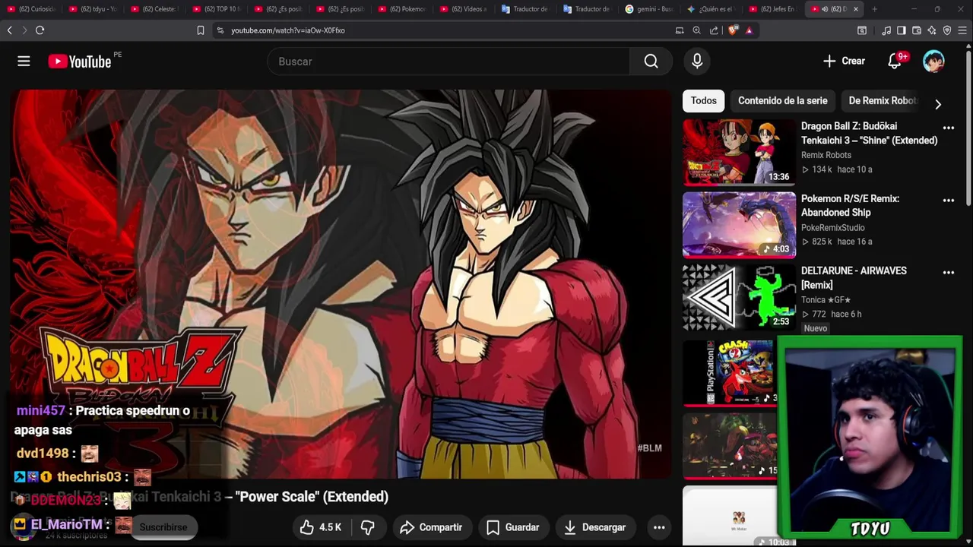
Task: Click the Compartir button
Action: [x=431, y=527]
